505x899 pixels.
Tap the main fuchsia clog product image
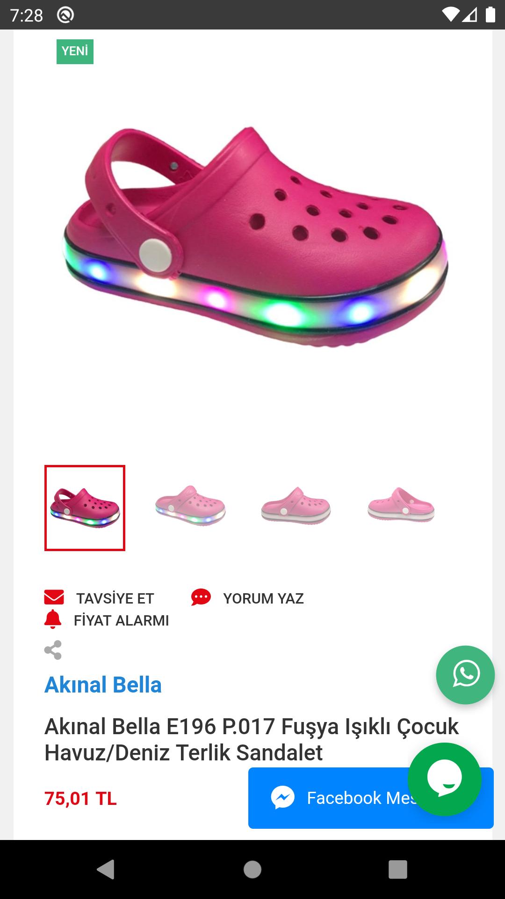[x=255, y=237]
